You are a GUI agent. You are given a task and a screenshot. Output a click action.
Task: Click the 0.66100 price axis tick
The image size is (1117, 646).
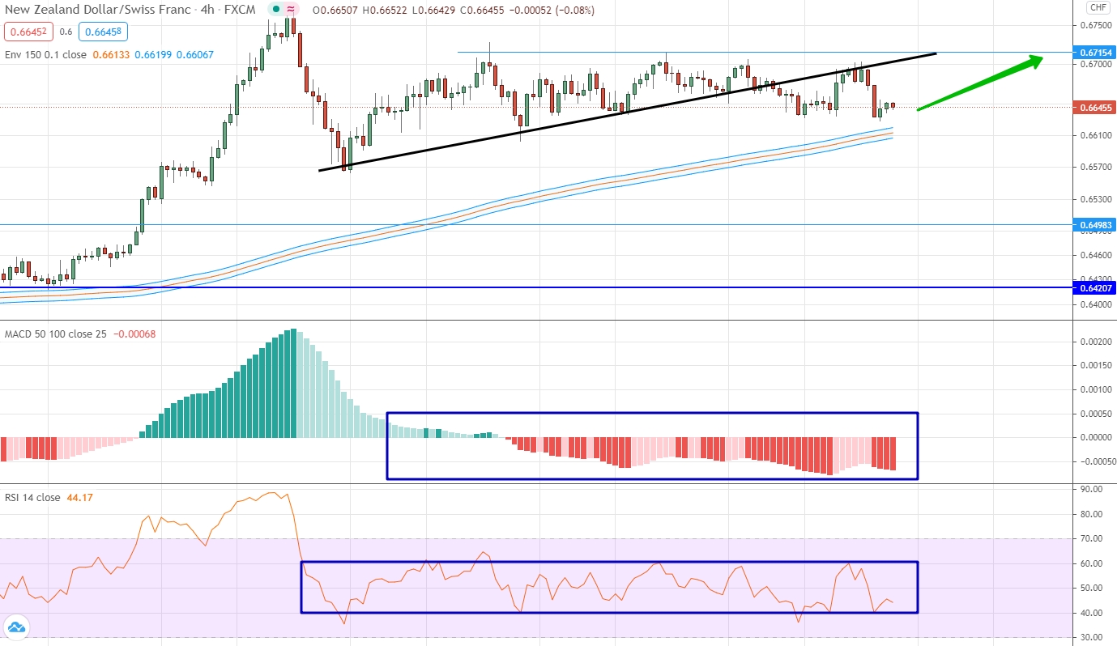[x=1094, y=135]
